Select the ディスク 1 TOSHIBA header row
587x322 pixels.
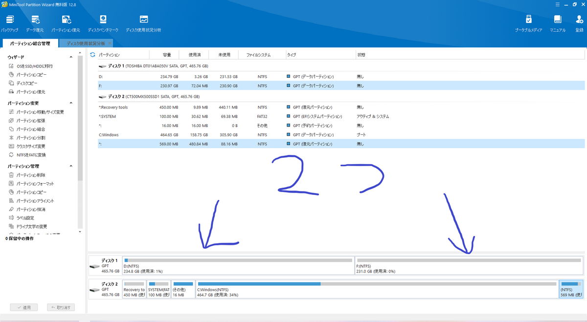click(341, 65)
